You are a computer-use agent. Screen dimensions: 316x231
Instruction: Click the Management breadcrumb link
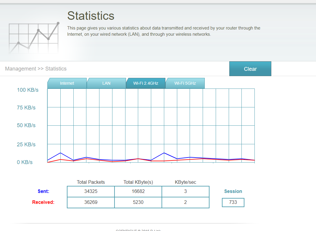click(x=20, y=69)
